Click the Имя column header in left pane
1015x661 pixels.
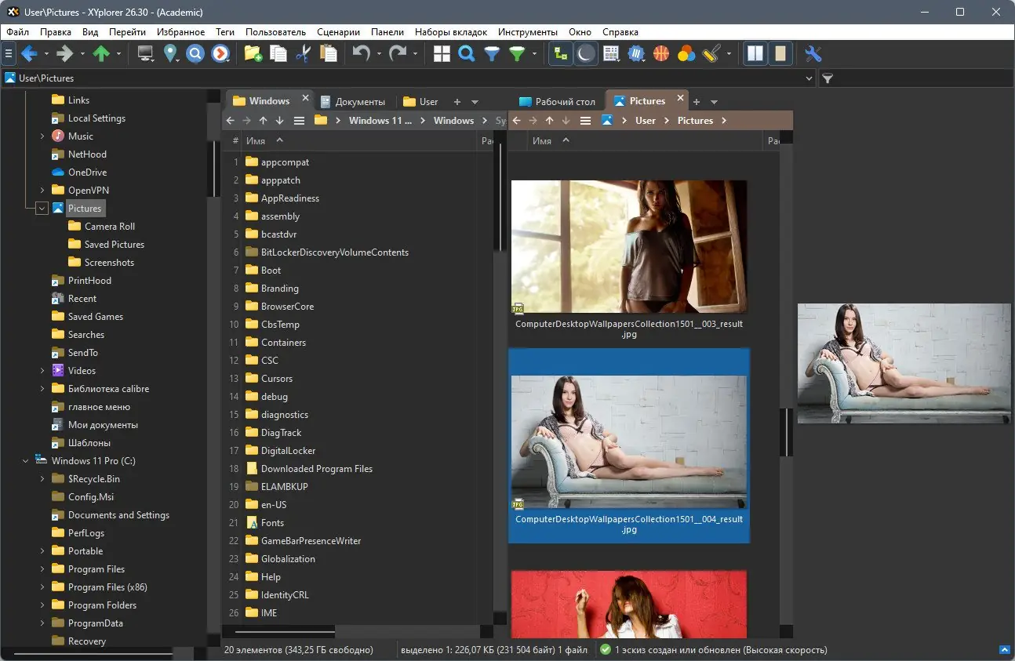click(x=256, y=141)
